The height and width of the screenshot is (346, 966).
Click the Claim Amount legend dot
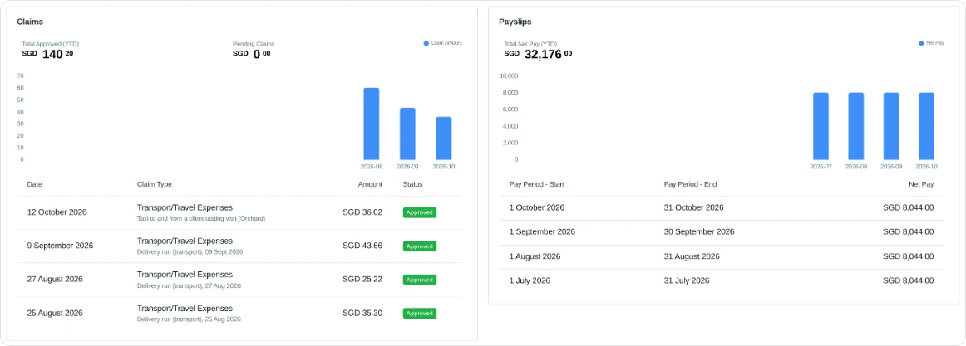pyautogui.click(x=426, y=43)
